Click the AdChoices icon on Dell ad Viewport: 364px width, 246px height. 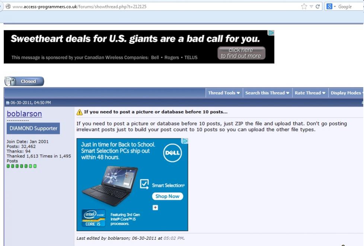coord(185,141)
